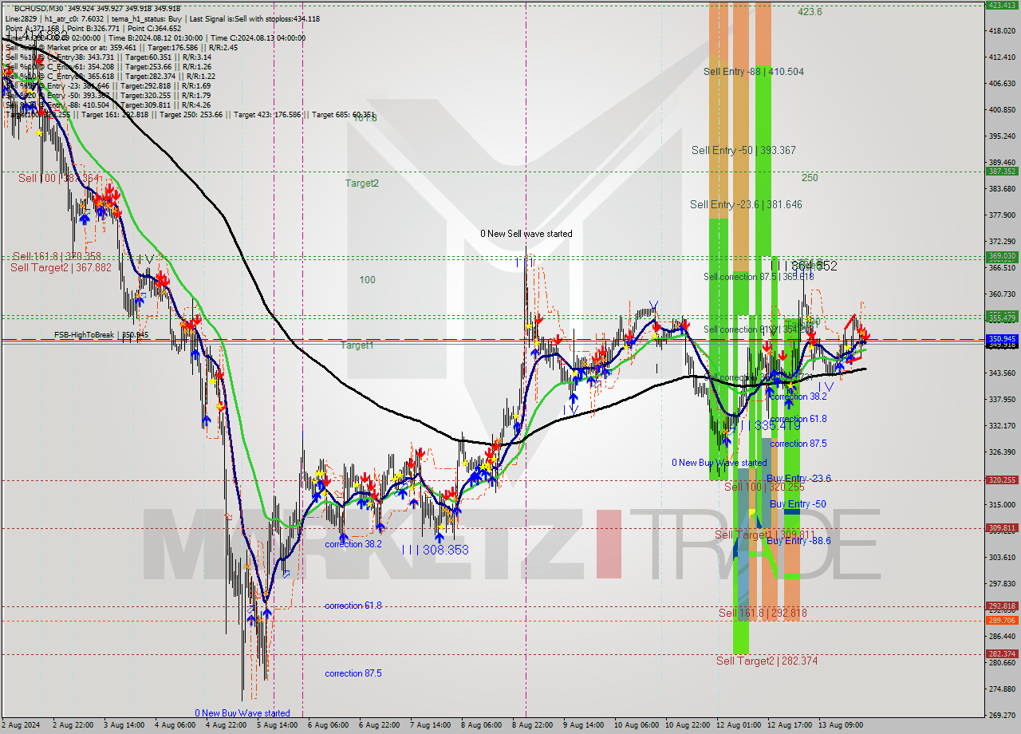Click the green 250 level label

tap(810, 178)
